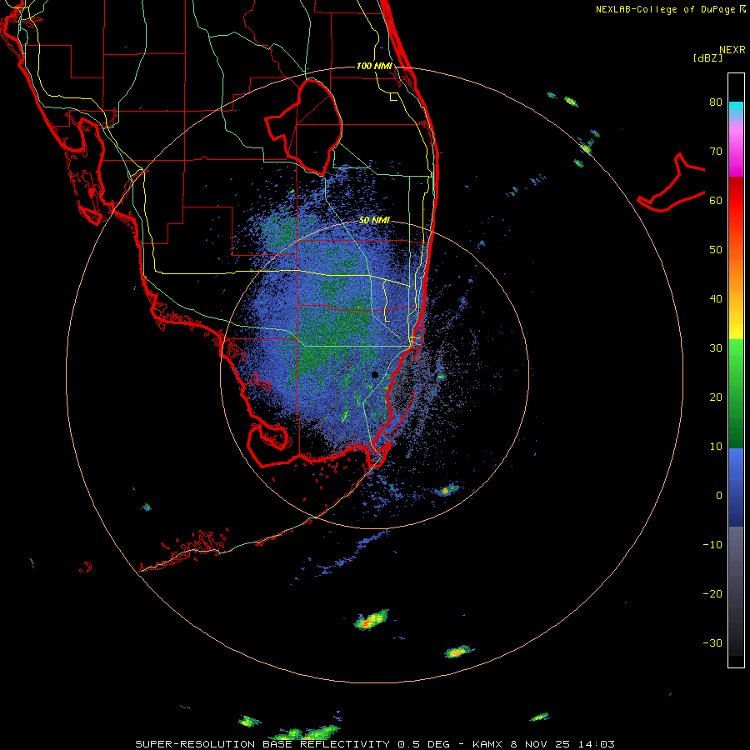Click the 100 NMI range ring label
The image size is (750, 750).
click(x=374, y=66)
